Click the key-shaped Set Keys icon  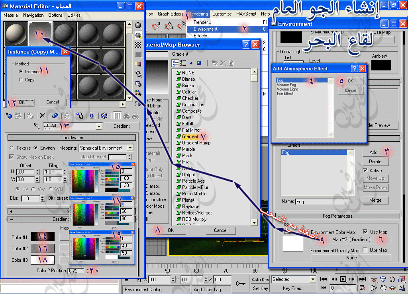(240, 283)
